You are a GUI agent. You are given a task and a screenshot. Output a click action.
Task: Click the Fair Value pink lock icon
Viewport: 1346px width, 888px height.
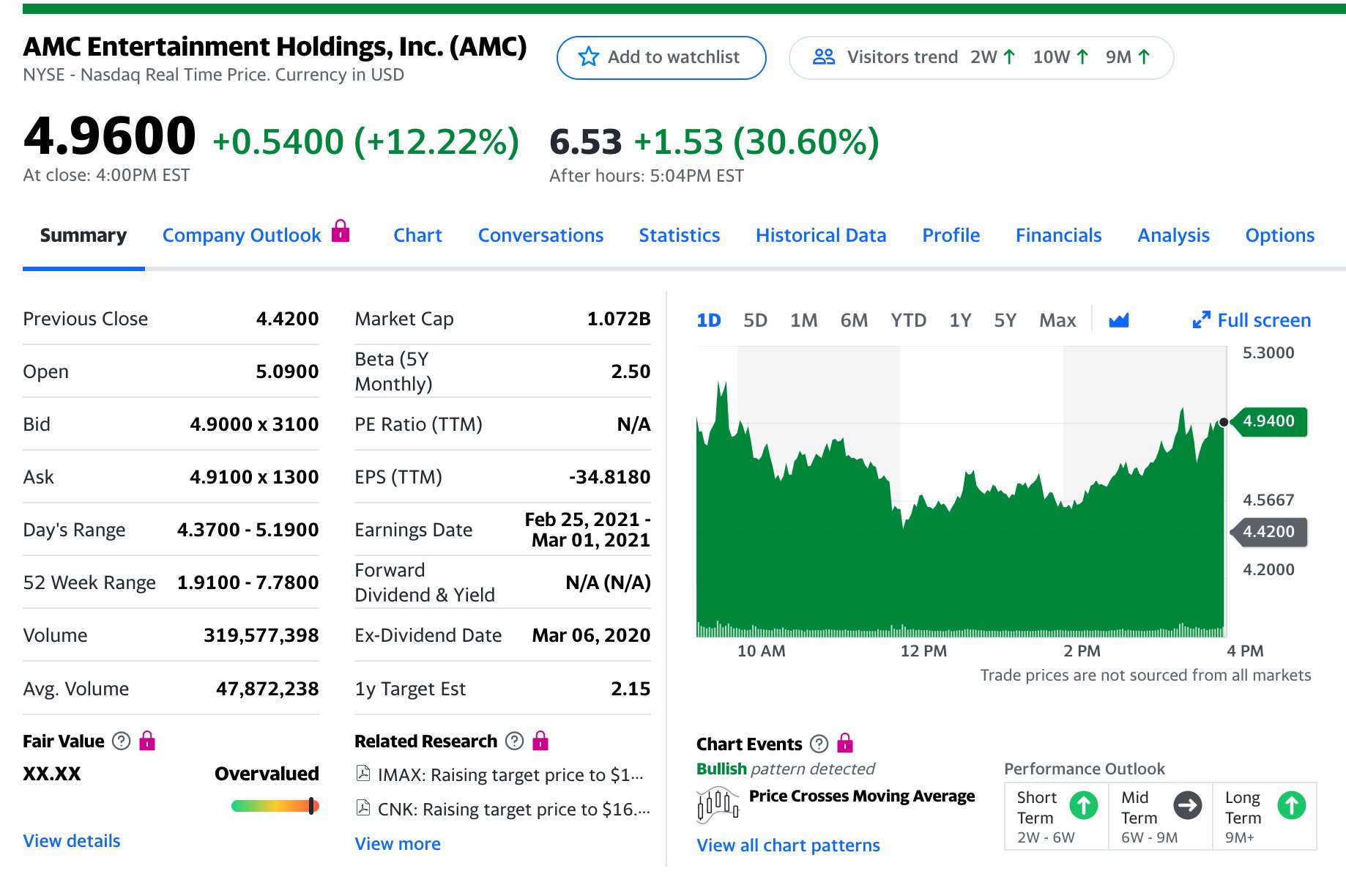147,741
